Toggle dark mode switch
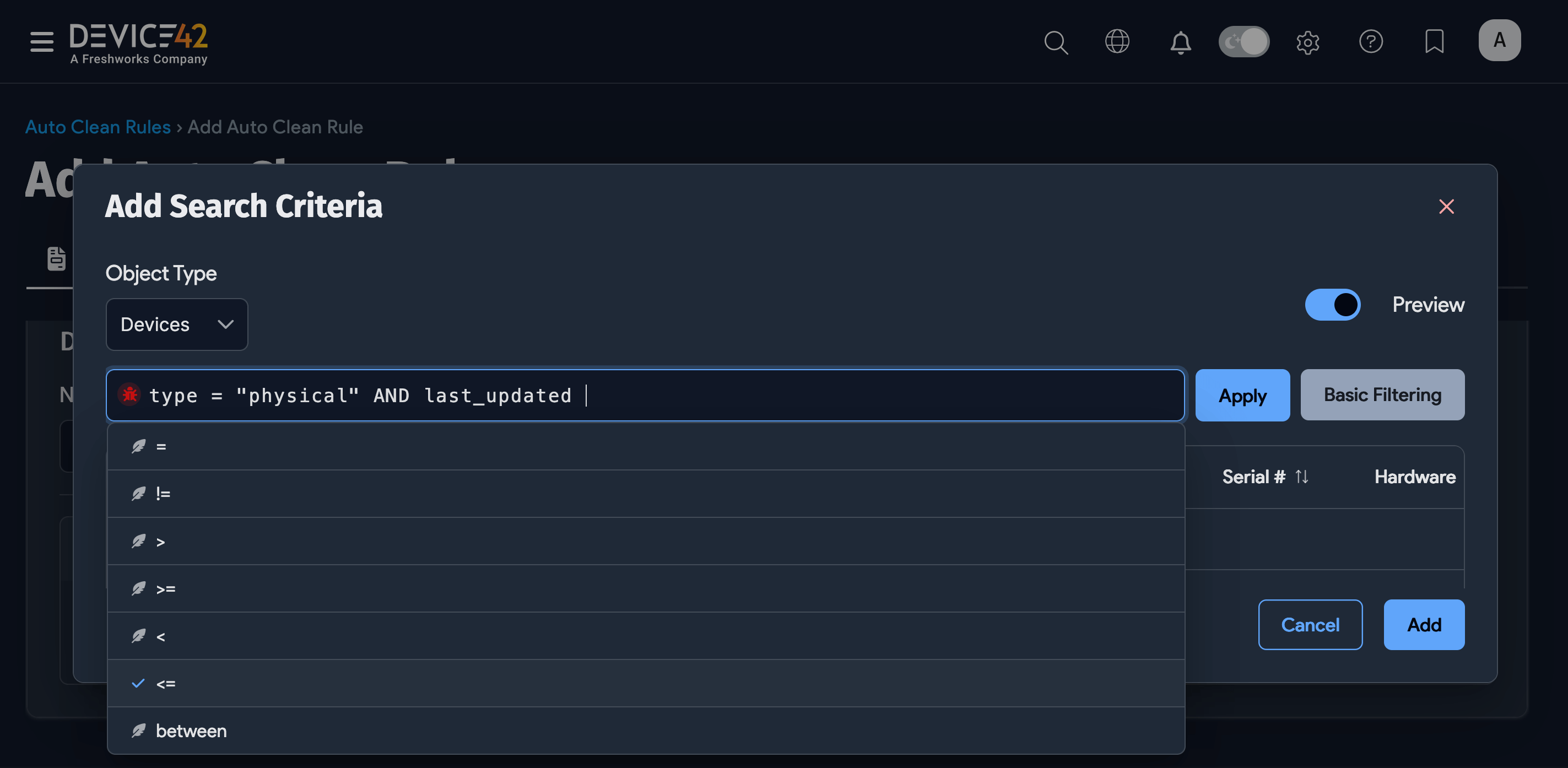 (1243, 41)
